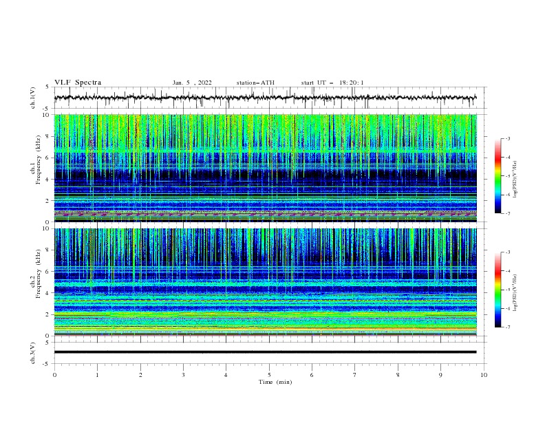Click the "10" kHz tick of ch.2 spectrogram
Screen dimensions: 545x421
click(x=47, y=228)
